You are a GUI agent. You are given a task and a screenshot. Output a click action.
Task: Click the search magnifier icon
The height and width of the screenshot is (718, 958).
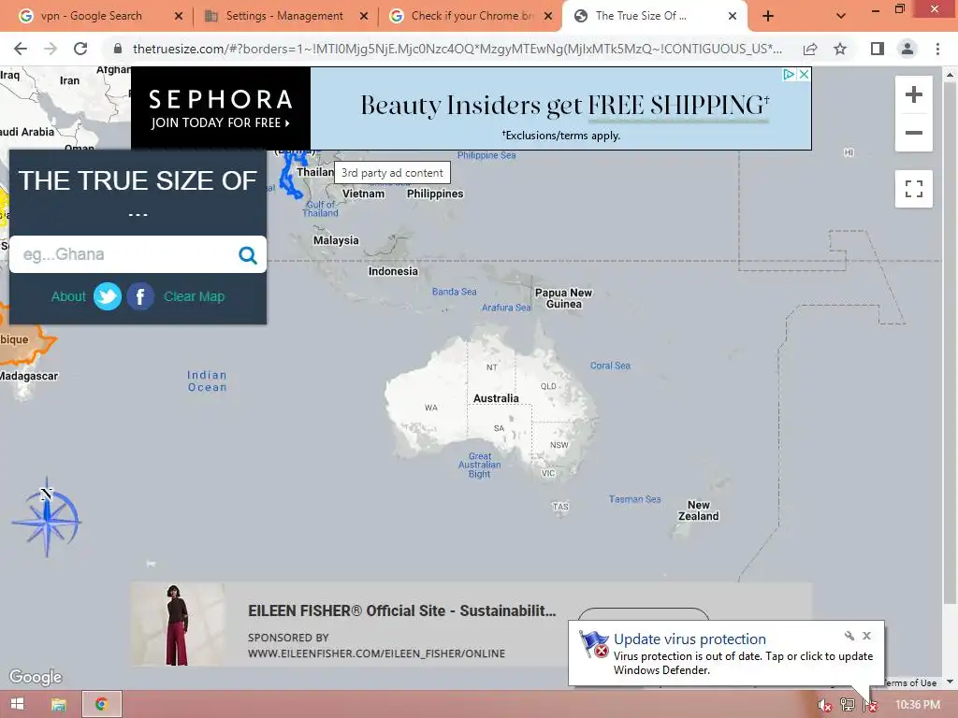247,254
